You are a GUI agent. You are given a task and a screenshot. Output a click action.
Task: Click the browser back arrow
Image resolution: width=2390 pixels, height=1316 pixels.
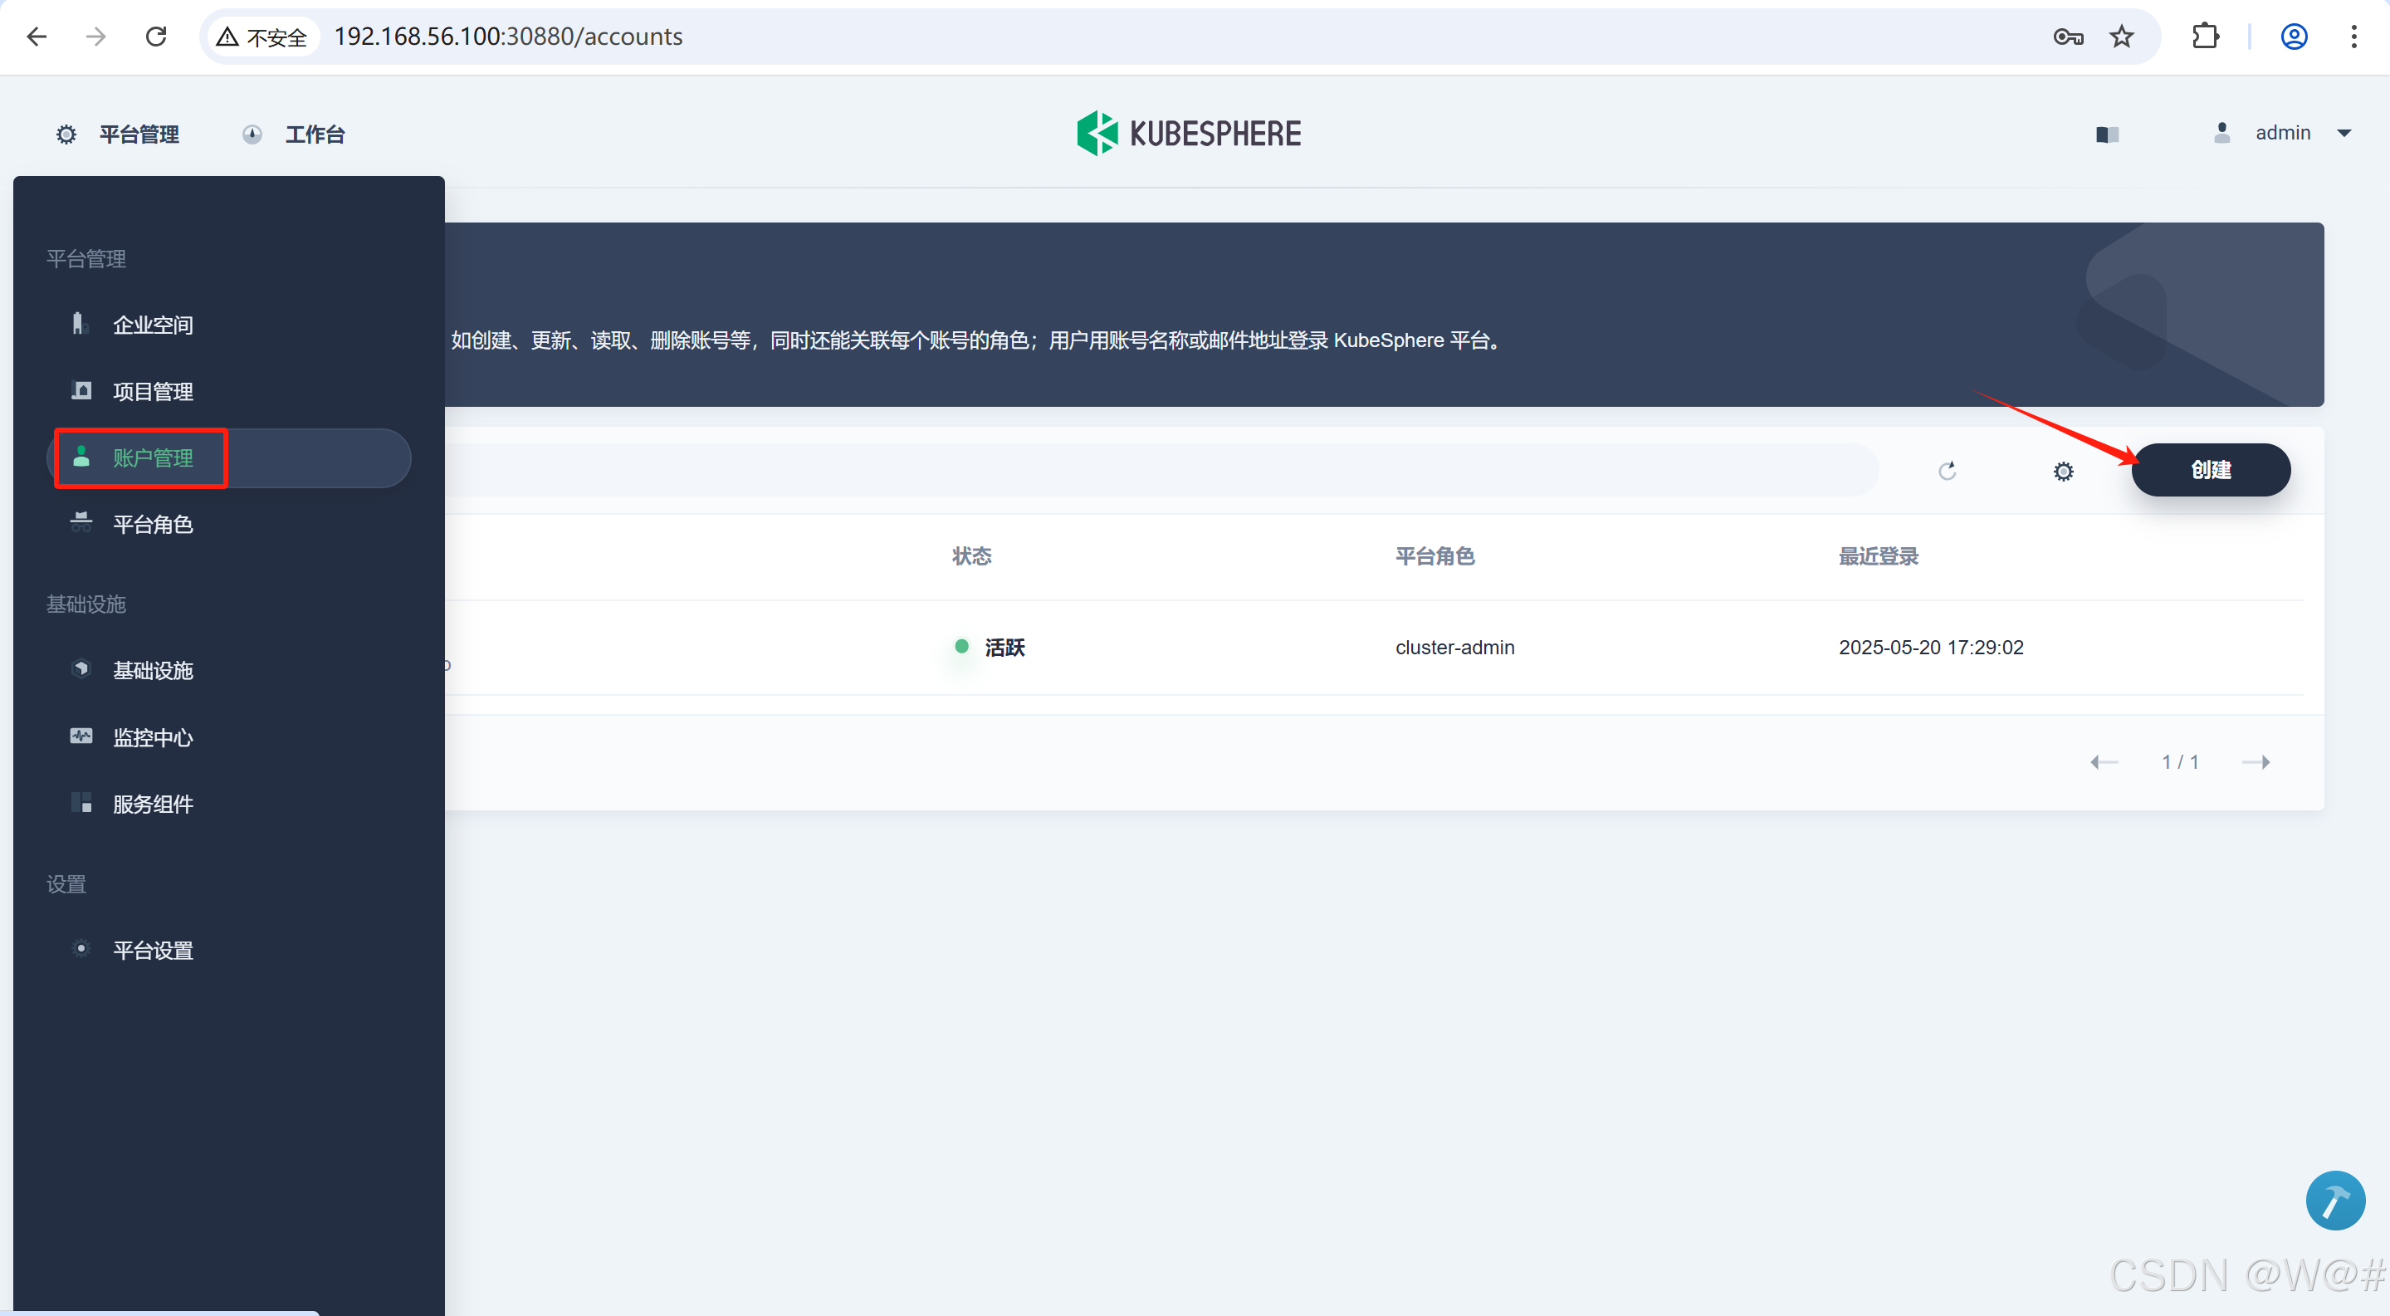(37, 37)
